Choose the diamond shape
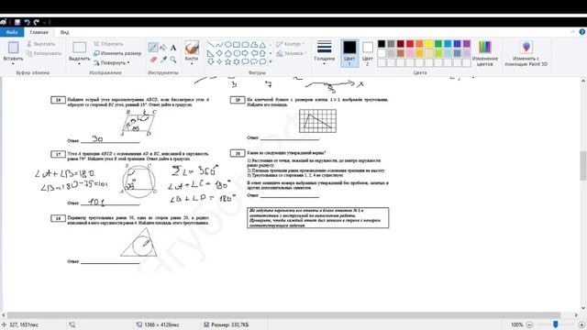Viewport: 587px width, 330px height. [219, 53]
